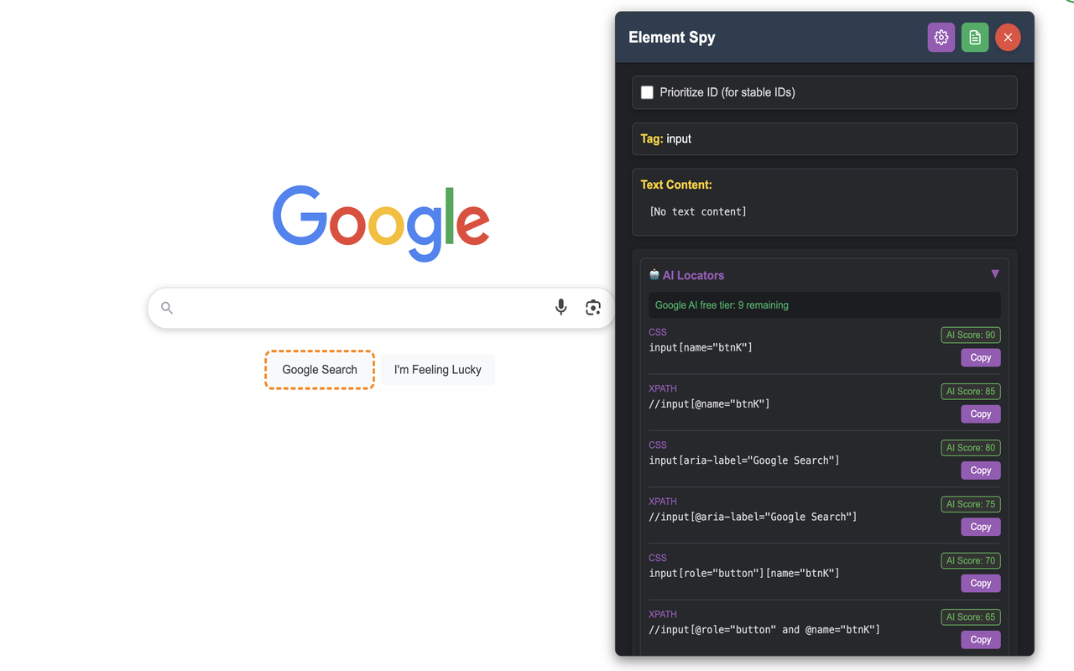Copy the //input[@name="btnK"] XPath locator
Viewport: 1074px width, 671px height.
pos(980,414)
